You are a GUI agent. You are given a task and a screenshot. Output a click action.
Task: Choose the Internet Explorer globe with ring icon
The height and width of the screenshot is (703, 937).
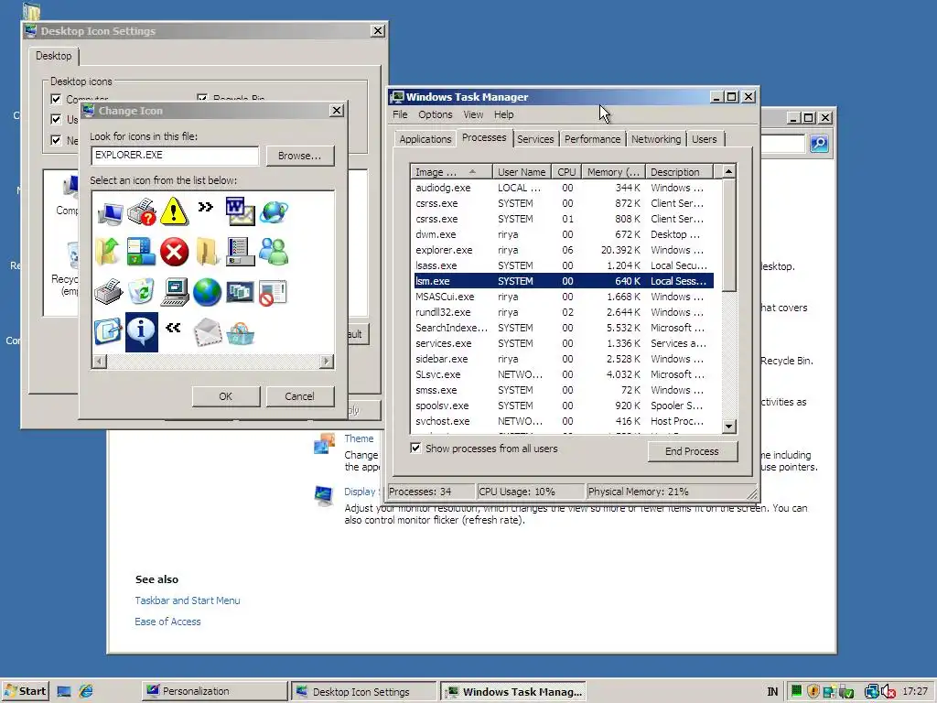click(x=274, y=212)
